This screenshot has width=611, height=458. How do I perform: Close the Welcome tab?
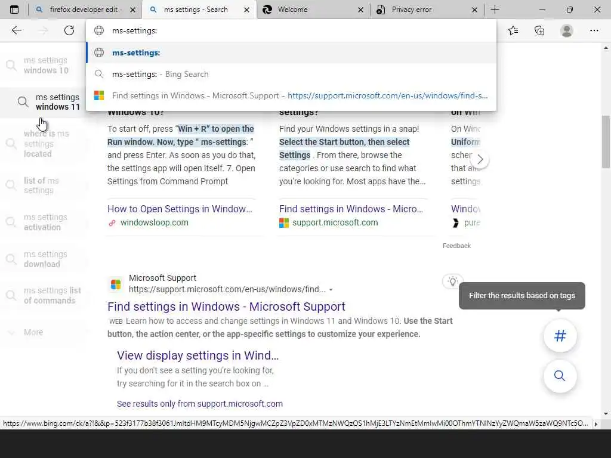click(x=360, y=10)
